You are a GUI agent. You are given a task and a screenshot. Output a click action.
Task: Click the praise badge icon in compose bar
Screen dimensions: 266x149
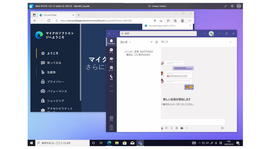pyautogui.click(x=172, y=128)
